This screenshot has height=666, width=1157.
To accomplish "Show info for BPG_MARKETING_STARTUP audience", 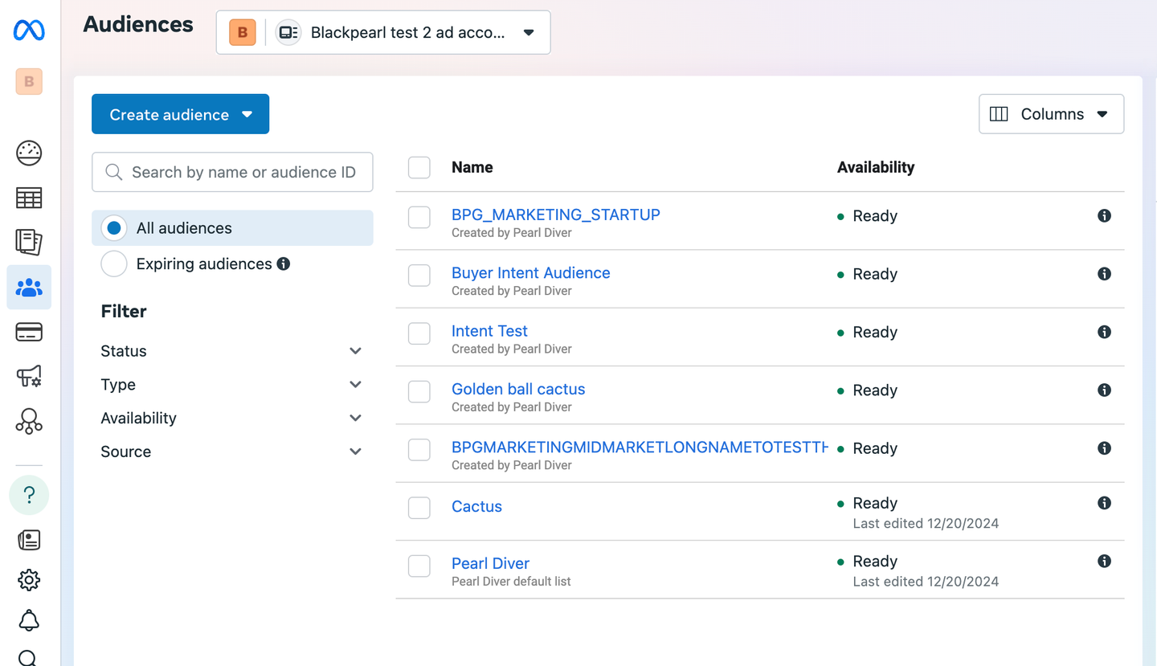I will 1104,215.
